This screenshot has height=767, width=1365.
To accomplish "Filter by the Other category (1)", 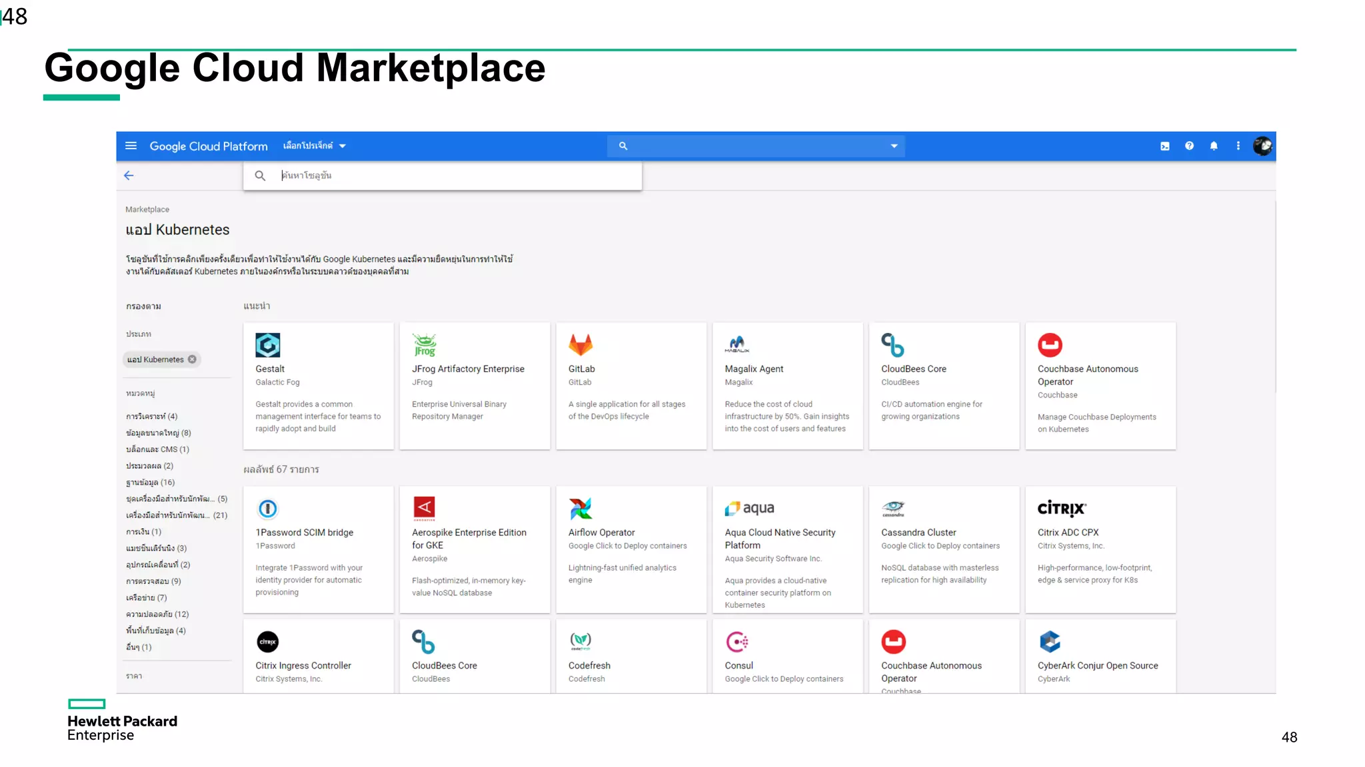I will click(x=139, y=647).
